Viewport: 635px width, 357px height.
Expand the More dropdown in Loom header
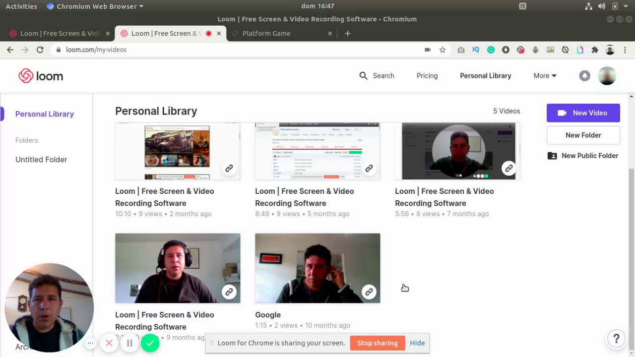[x=545, y=76]
